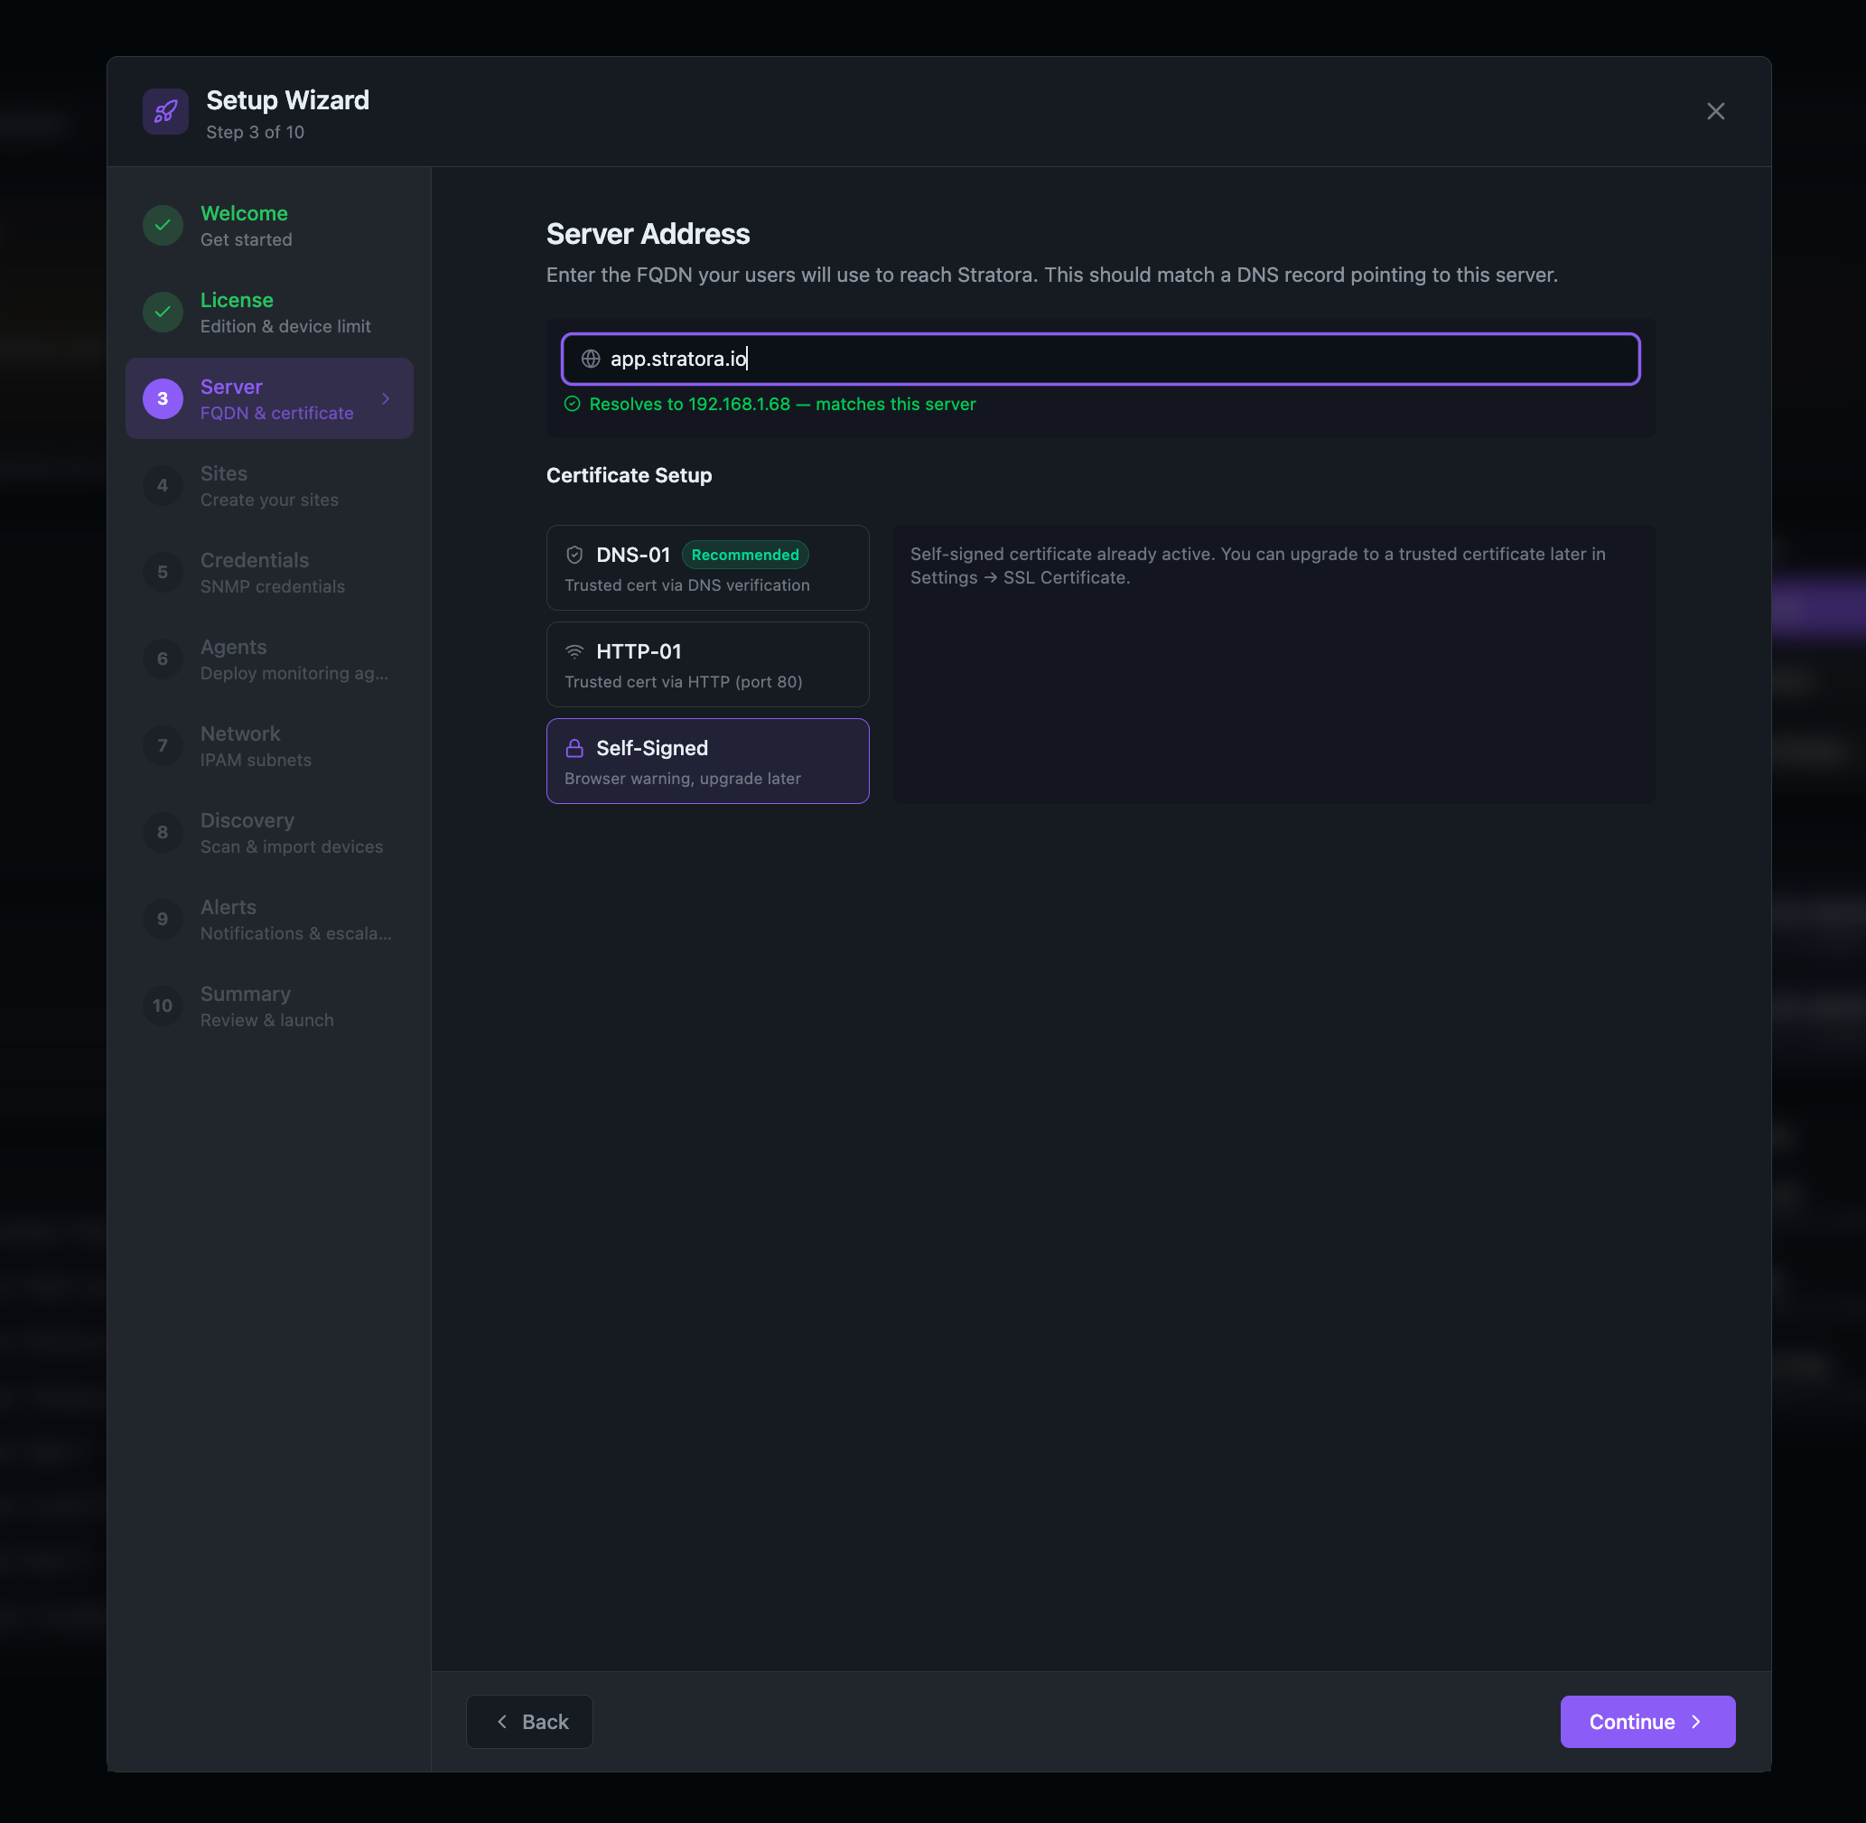This screenshot has width=1866, height=1823.
Task: Click the step 5 Credentials circle badge
Action: click(163, 572)
